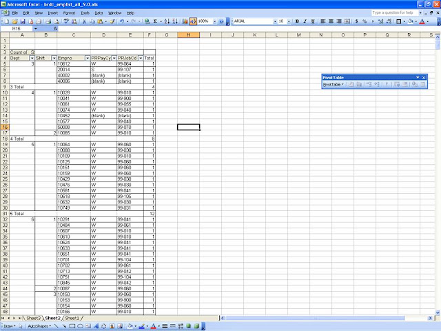Toggle Italic formatting

(x=305, y=21)
